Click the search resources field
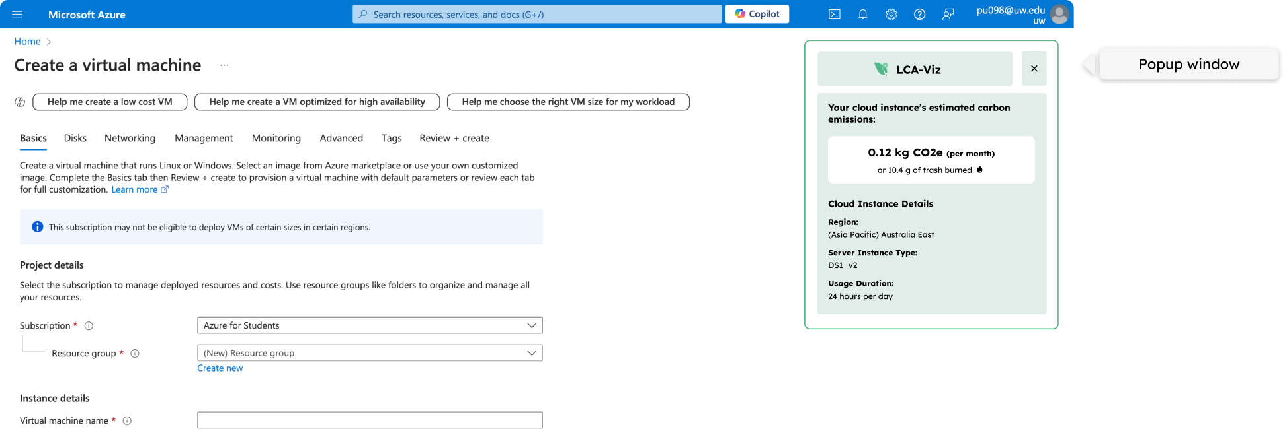1285x435 pixels. (x=537, y=14)
